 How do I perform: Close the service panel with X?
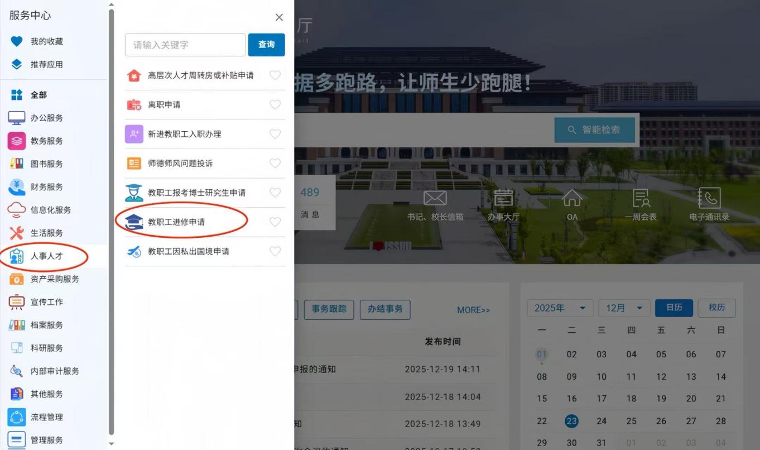(280, 17)
